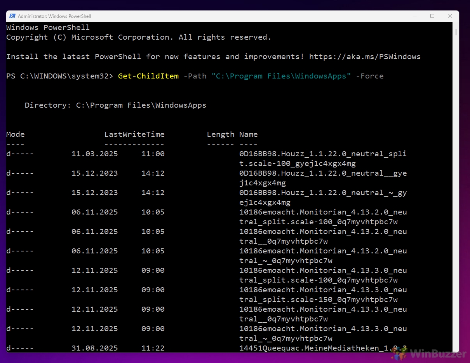470x363 pixels.
Task: Click the Monitorian 4.13.3.0 scale-150 folder name
Action: click(x=323, y=295)
